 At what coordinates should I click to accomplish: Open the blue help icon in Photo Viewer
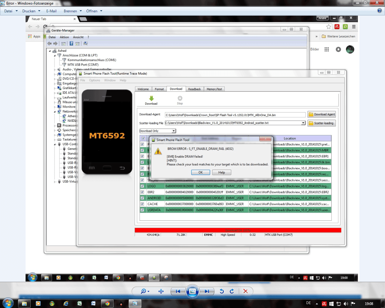[x=380, y=11]
